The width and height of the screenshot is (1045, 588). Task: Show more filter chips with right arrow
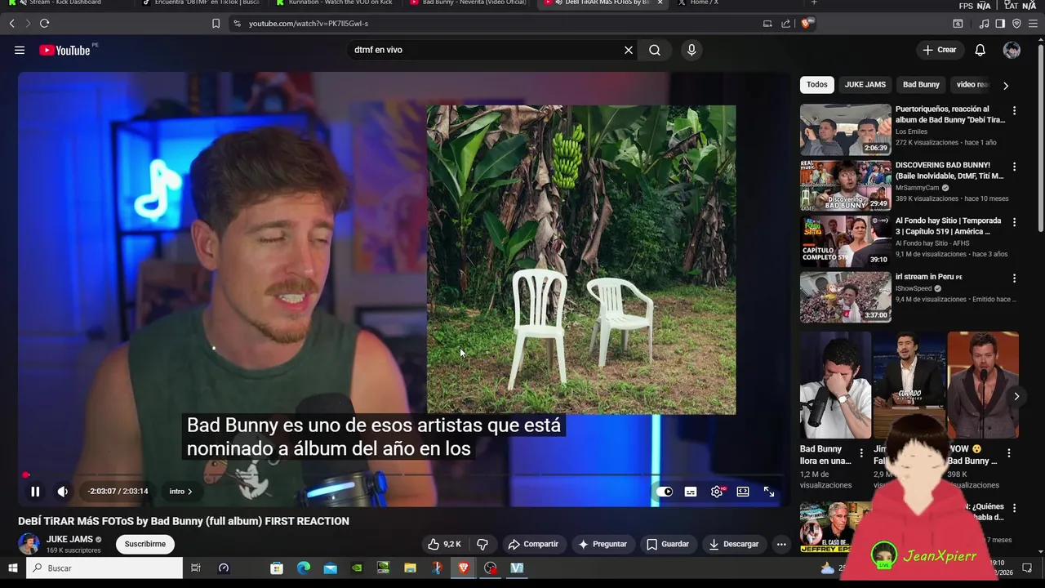[1006, 85]
